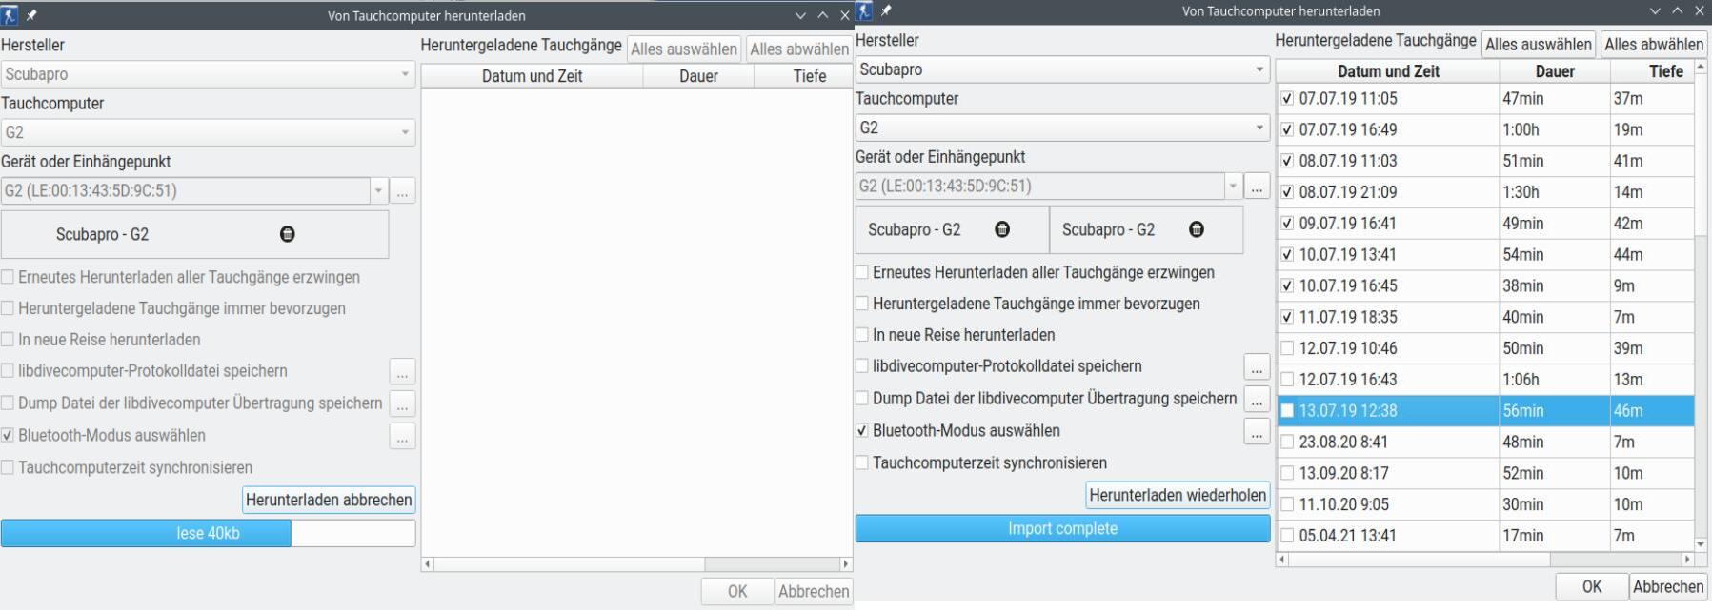Open Hersteller Scubapro dropdown in right window
This screenshot has width=1712, height=610.
coord(1062,69)
